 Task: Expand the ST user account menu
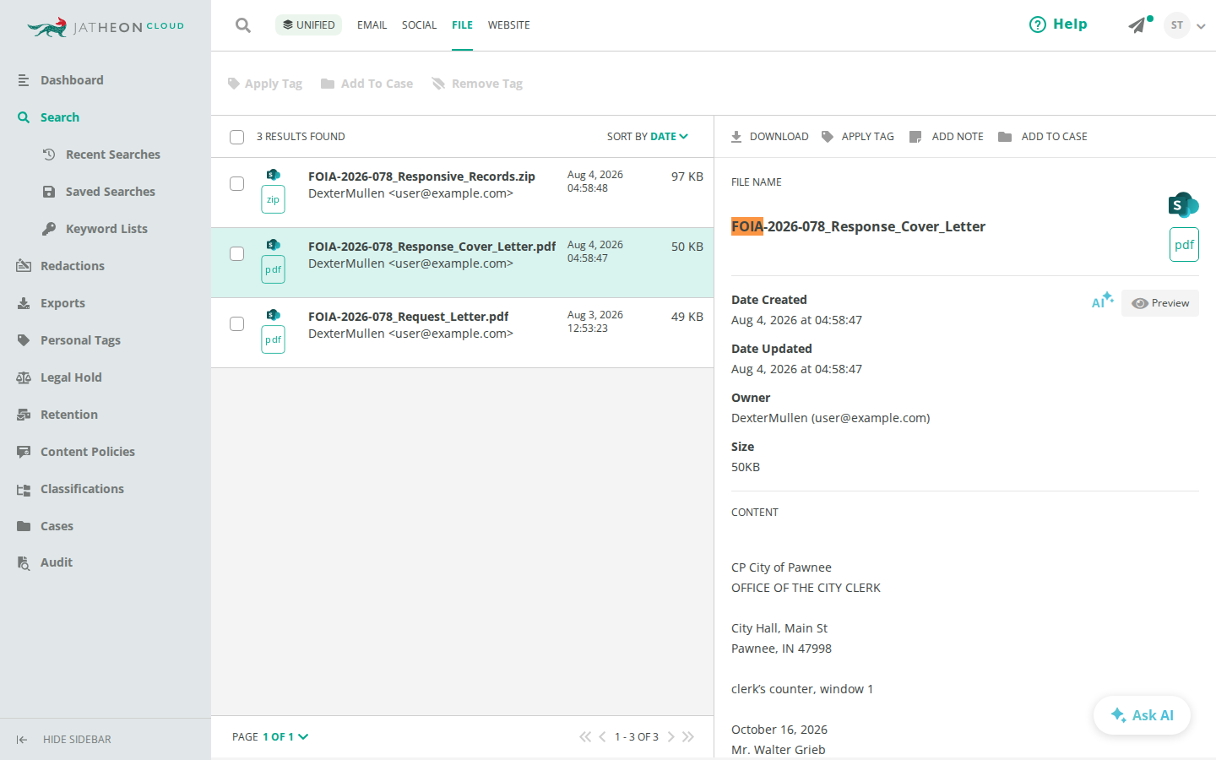(x=1201, y=26)
